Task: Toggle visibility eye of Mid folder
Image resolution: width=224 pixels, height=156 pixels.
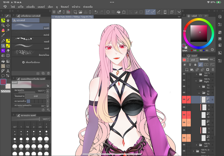Action: click(184, 74)
